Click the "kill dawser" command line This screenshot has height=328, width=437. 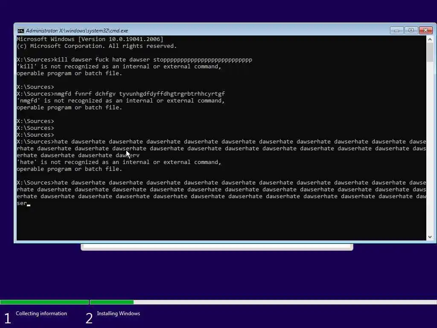coord(134,60)
